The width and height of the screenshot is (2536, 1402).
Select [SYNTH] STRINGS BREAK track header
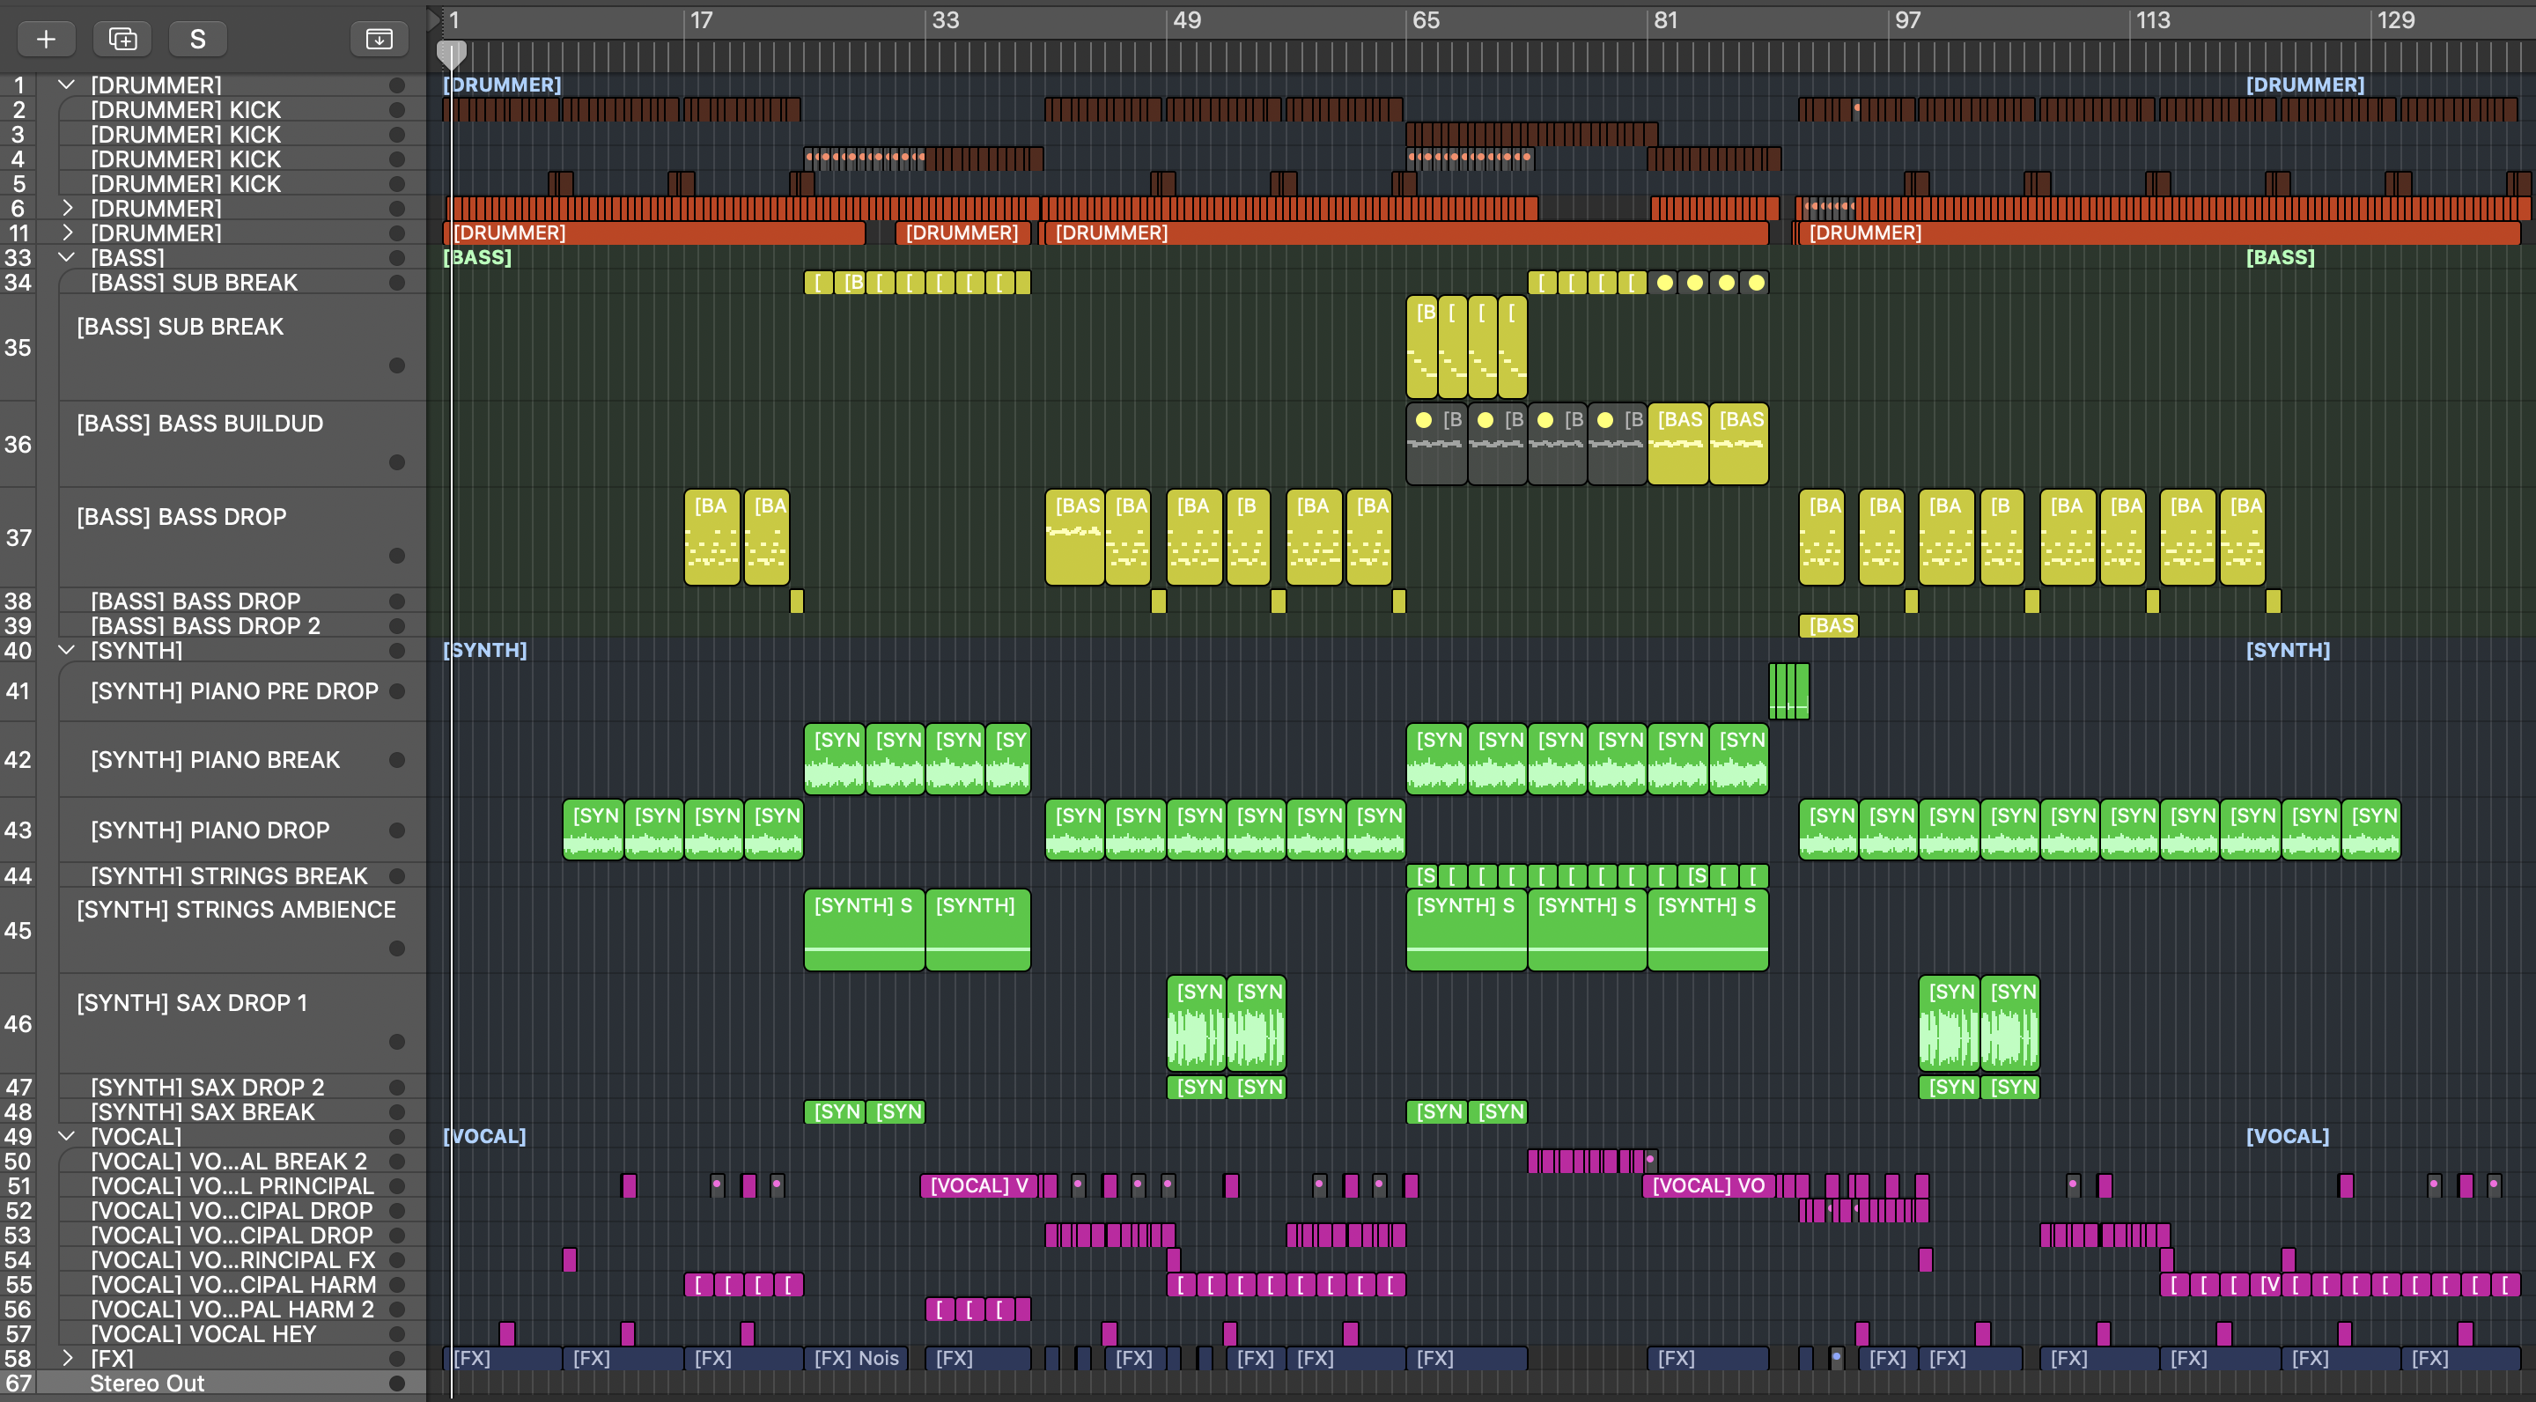(x=212, y=875)
